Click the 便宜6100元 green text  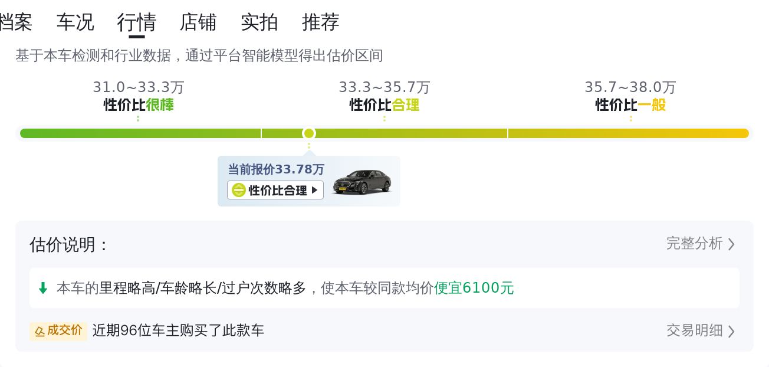pos(474,288)
